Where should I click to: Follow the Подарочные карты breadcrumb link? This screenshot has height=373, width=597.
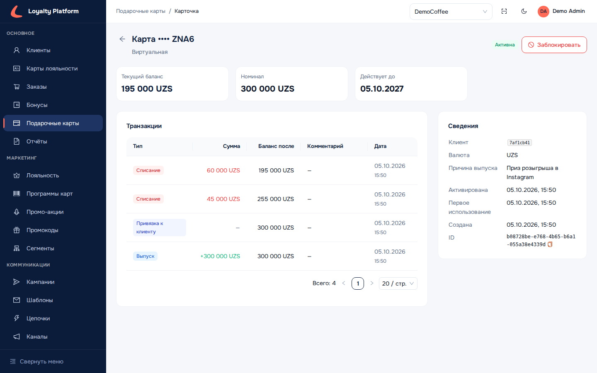coord(141,11)
